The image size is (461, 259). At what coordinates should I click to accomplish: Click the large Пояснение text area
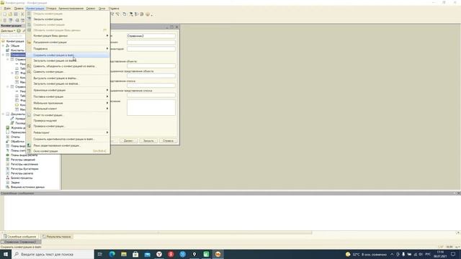tap(151, 107)
